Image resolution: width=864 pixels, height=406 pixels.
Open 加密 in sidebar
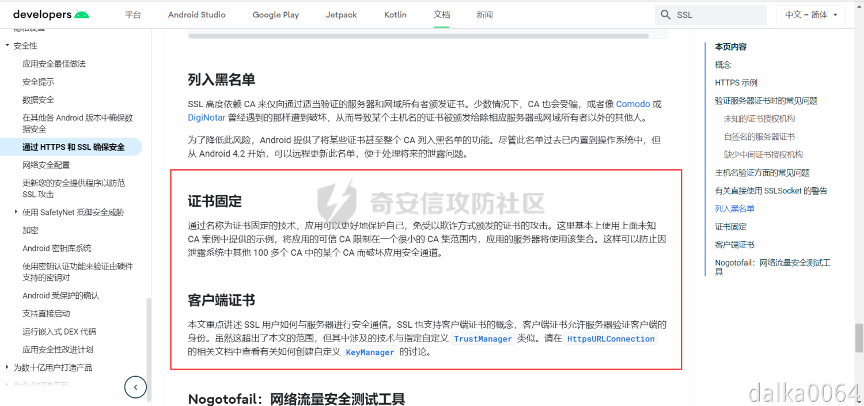point(31,230)
